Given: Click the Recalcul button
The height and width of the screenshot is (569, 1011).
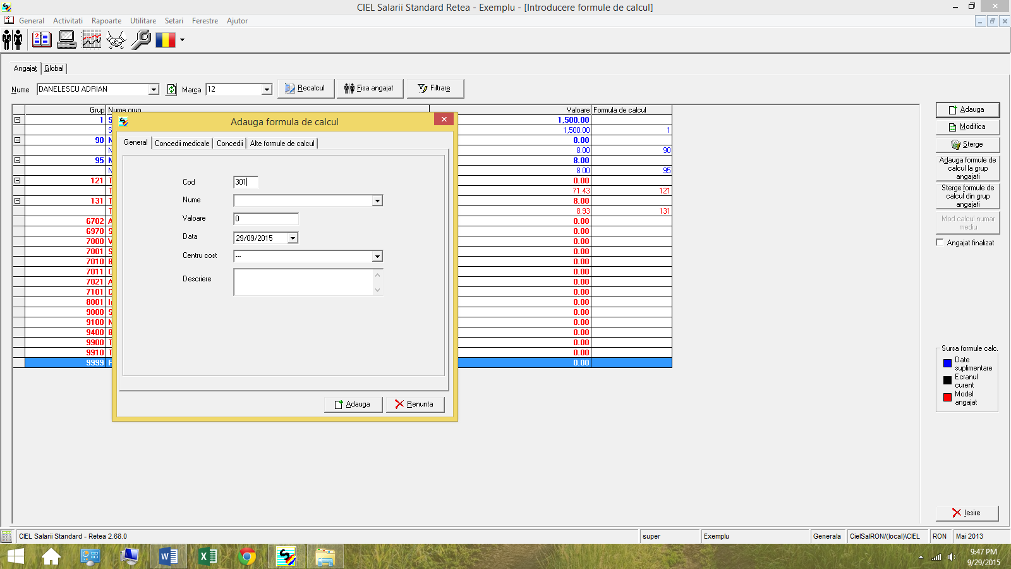Looking at the screenshot, I should (x=306, y=89).
